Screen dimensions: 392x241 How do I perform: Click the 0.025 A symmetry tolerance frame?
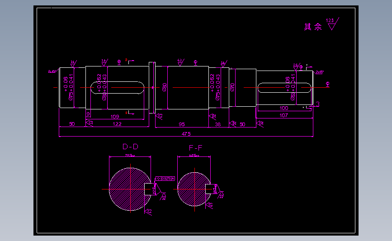[165, 179]
